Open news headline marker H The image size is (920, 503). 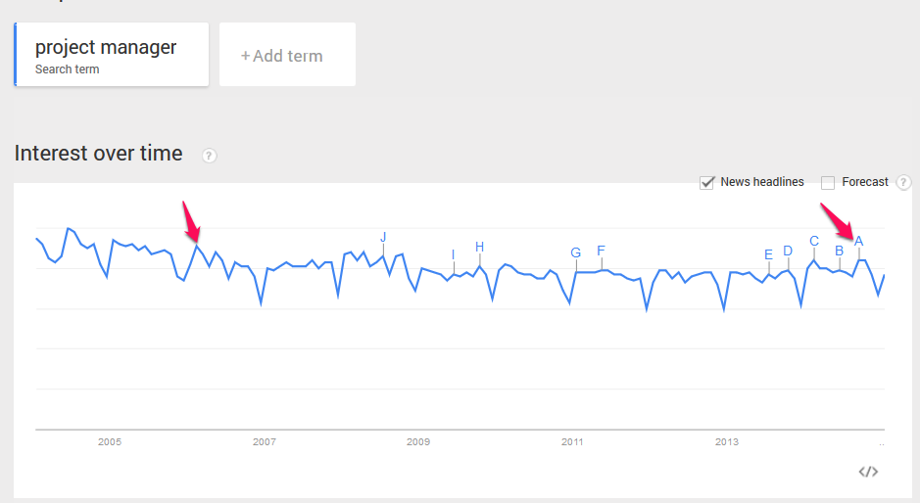click(x=479, y=247)
